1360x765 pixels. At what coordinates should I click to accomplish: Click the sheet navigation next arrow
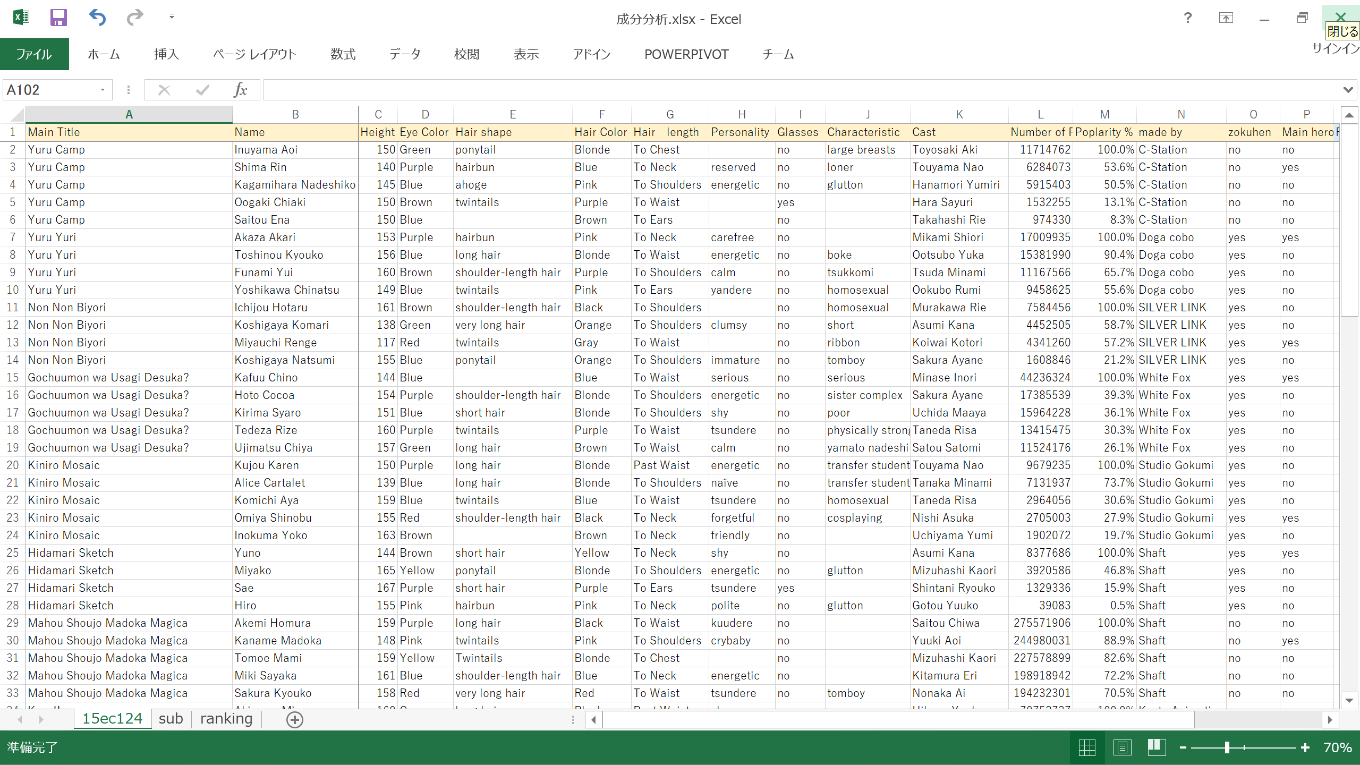point(41,719)
